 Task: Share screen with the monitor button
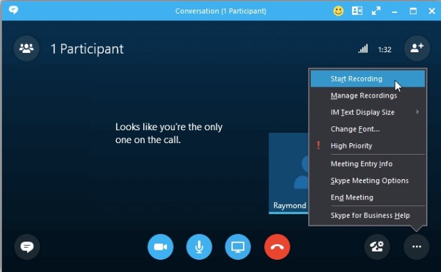238,247
